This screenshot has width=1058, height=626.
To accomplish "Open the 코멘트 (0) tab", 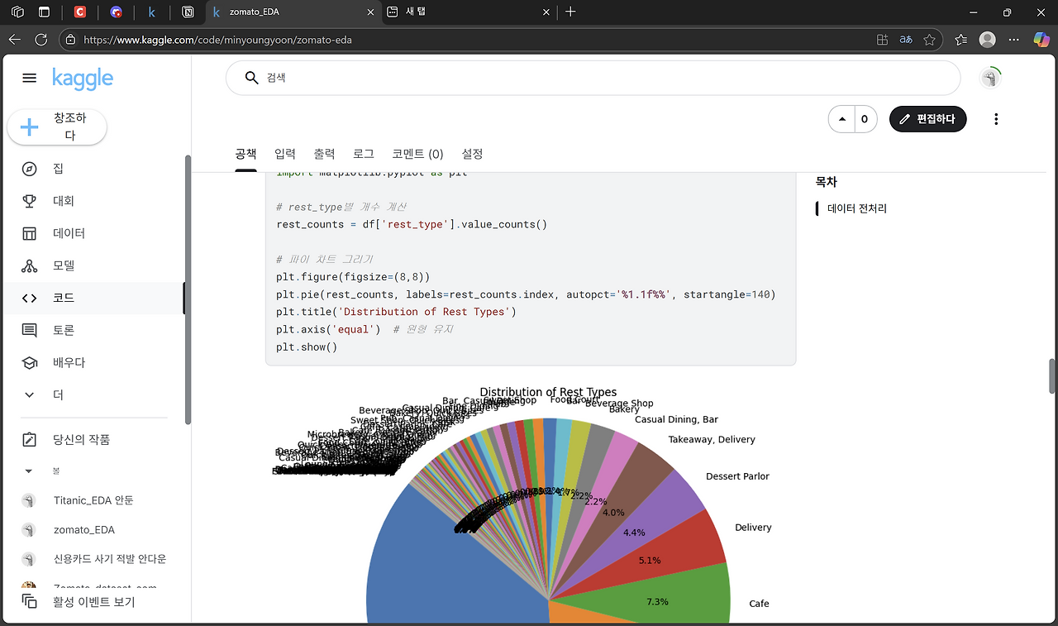I will 417,154.
